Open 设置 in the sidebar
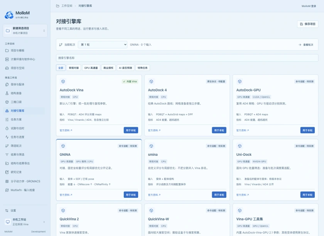 click(25, 211)
